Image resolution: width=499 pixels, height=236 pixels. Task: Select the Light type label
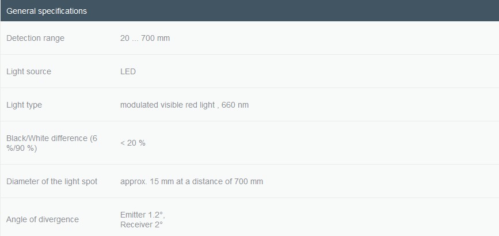tap(24, 105)
